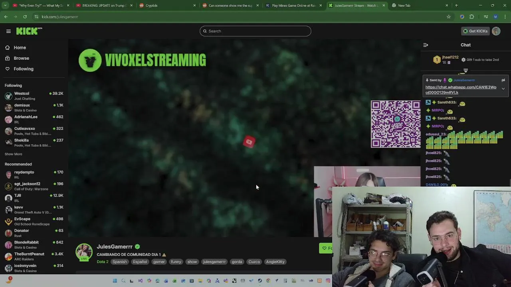511x287 pixels.
Task: Select the funny tag
Action: [176, 262]
